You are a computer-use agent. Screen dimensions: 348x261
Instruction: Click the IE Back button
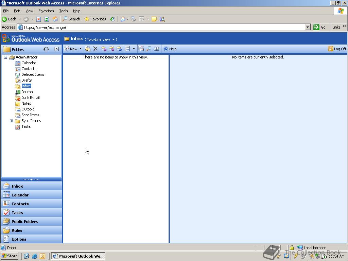9,19
